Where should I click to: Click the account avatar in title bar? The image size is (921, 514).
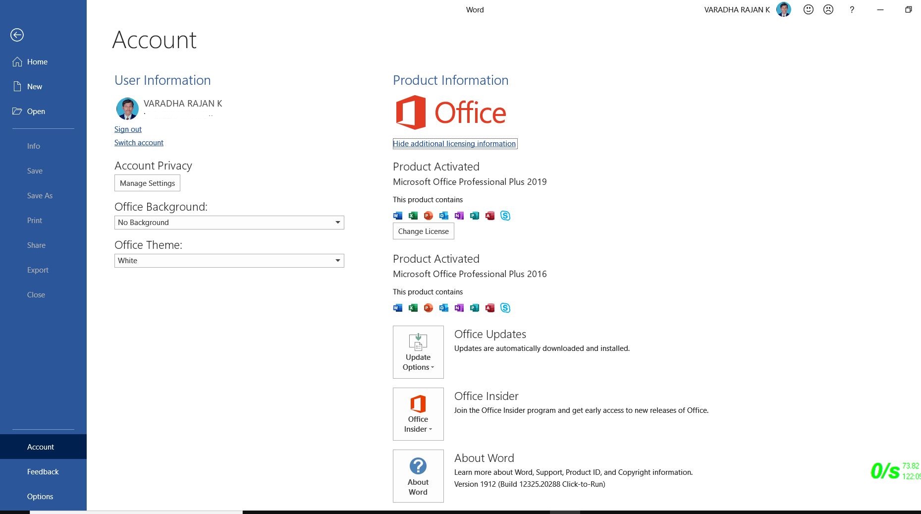tap(784, 9)
